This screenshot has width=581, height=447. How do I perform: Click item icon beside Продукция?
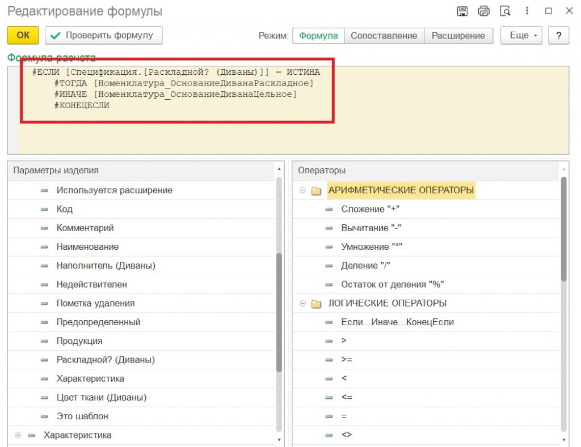click(x=44, y=341)
